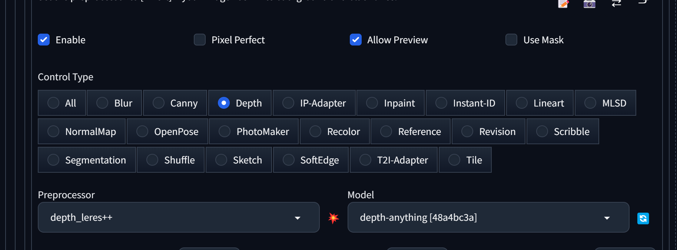Click the camera icon in the toolbar

[589, 4]
